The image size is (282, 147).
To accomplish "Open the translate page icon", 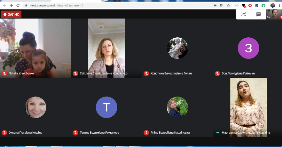I will (x=222, y=5).
